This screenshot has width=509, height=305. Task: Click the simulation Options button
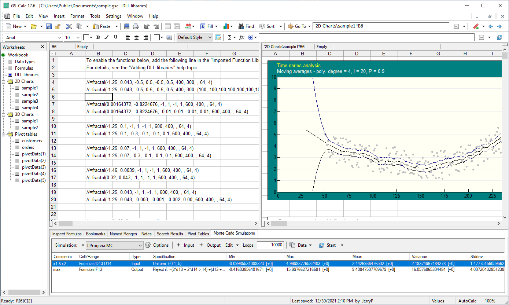tap(157, 245)
